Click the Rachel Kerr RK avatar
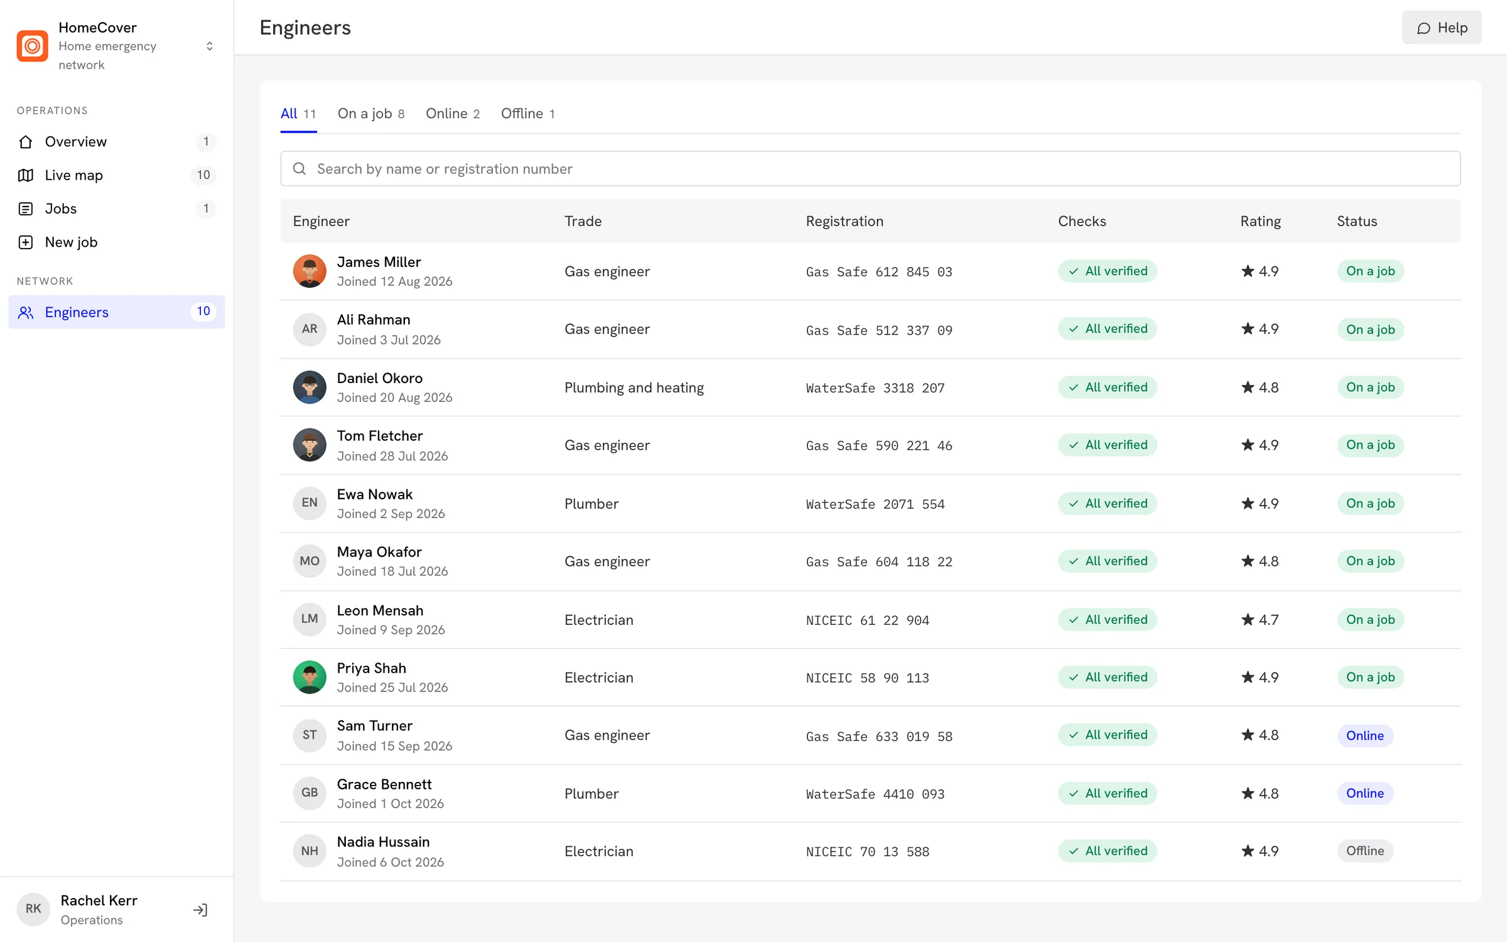This screenshot has height=942, width=1507. tap(33, 909)
